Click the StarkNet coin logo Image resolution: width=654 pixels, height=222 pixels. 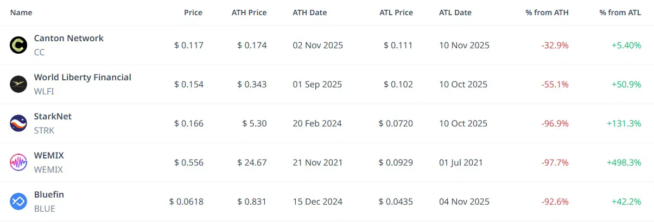(18, 123)
